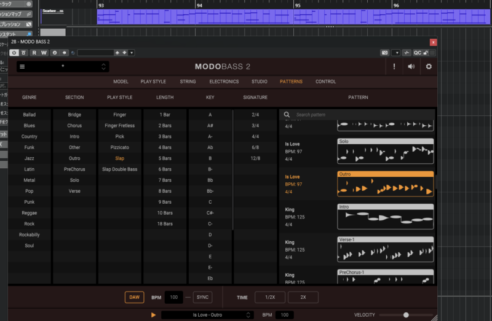492x321 pixels.
Task: Toggle the SYNC button
Action: pos(202,297)
